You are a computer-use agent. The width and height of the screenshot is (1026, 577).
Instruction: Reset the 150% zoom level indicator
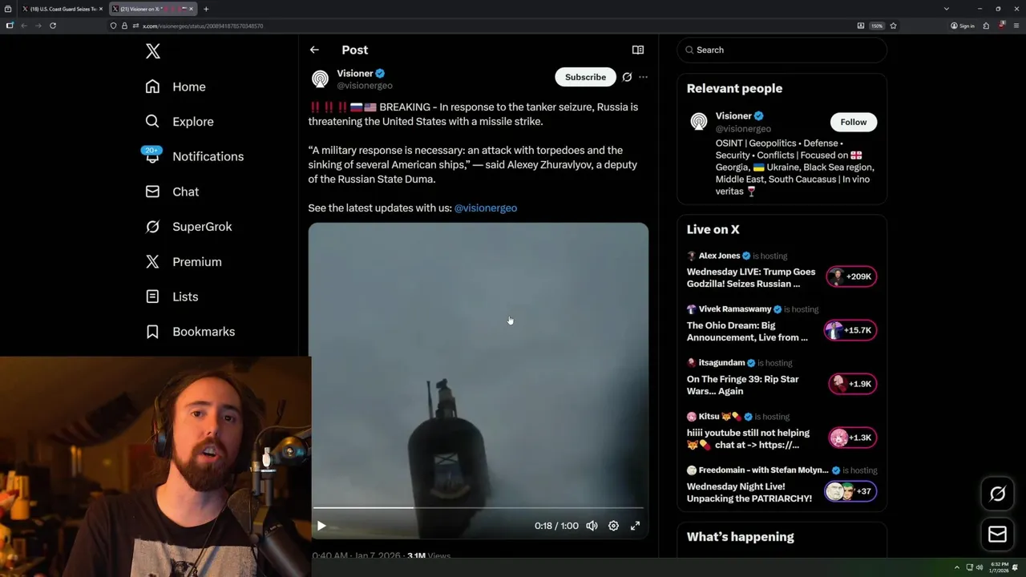tap(877, 26)
